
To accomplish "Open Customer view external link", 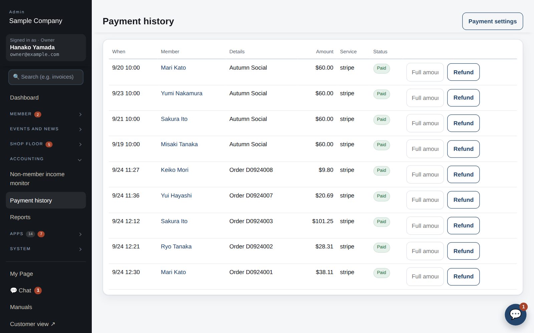I will 32,324.
